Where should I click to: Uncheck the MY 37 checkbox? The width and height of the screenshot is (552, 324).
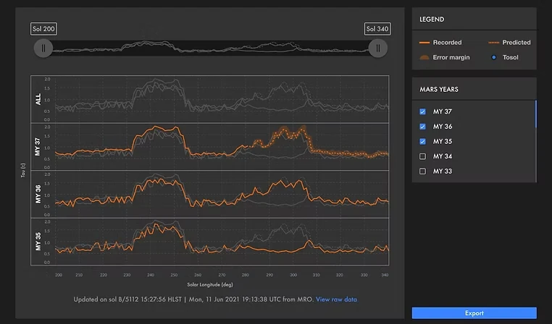pos(423,111)
